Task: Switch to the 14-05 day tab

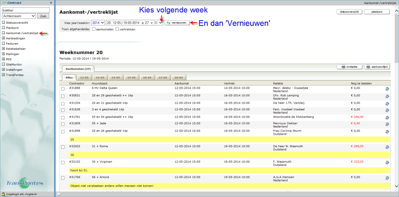Action: click(115, 78)
